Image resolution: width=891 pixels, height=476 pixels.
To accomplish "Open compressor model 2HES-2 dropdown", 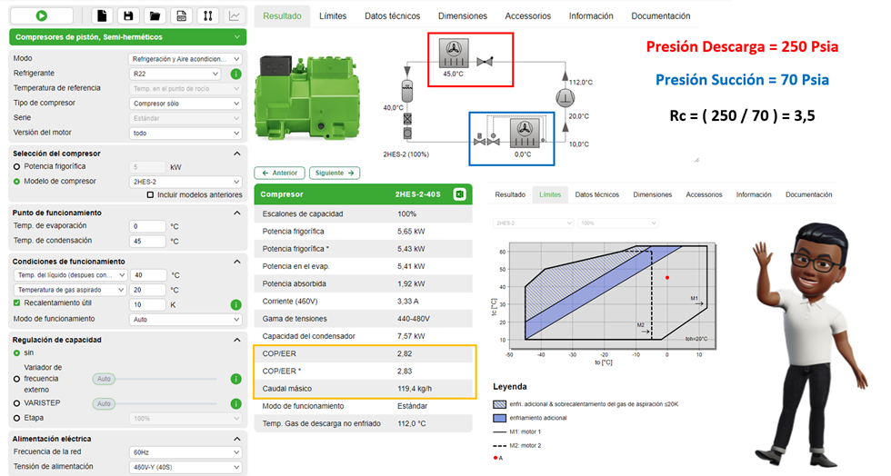I will pyautogui.click(x=185, y=182).
